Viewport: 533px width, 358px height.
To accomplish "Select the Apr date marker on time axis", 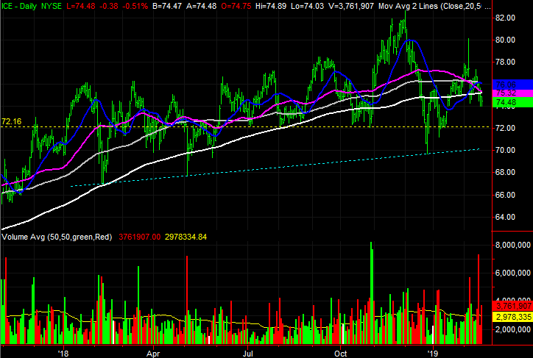I will (153, 354).
